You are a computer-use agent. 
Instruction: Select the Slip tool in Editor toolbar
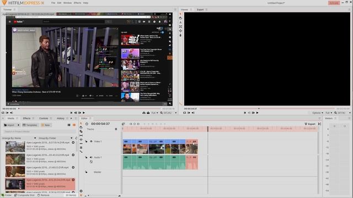coord(81,136)
